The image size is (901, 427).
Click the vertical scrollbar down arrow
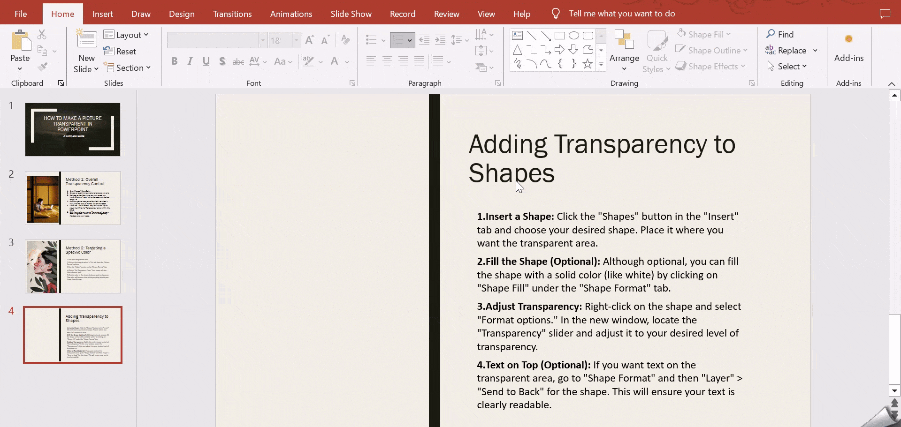(894, 391)
